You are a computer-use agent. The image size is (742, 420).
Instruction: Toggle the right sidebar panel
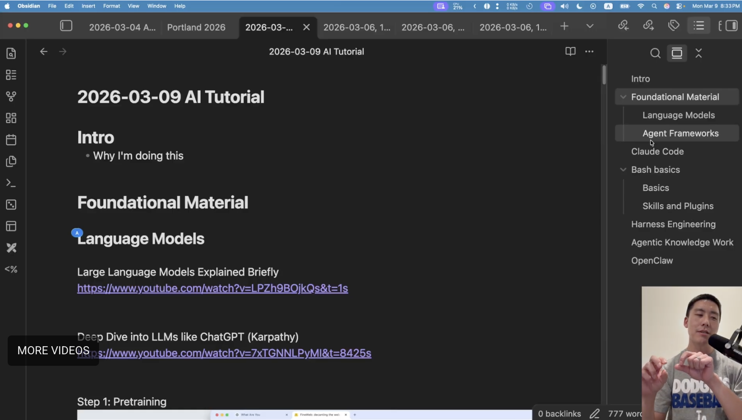pos(731,26)
